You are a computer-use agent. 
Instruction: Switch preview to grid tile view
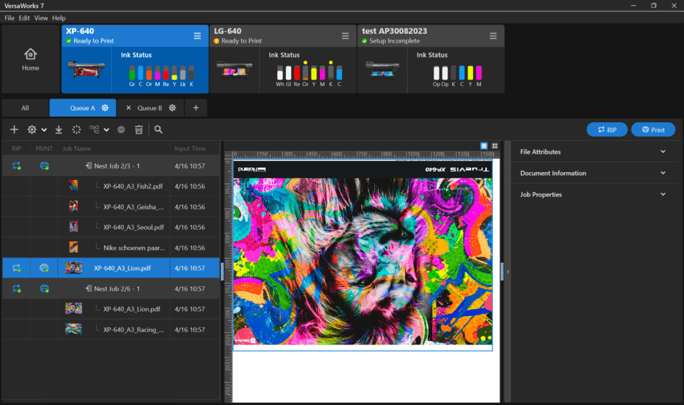pos(494,145)
